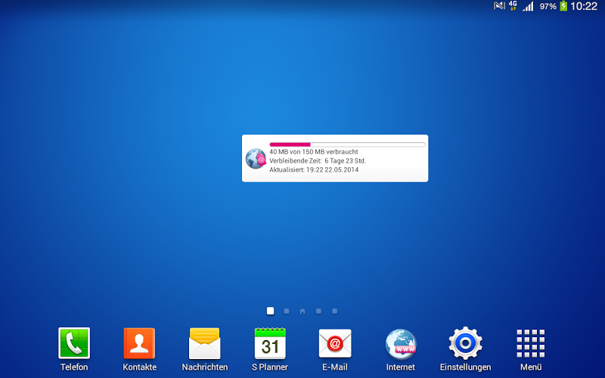
Task: Open the Kontakte contacts app
Action: point(139,343)
